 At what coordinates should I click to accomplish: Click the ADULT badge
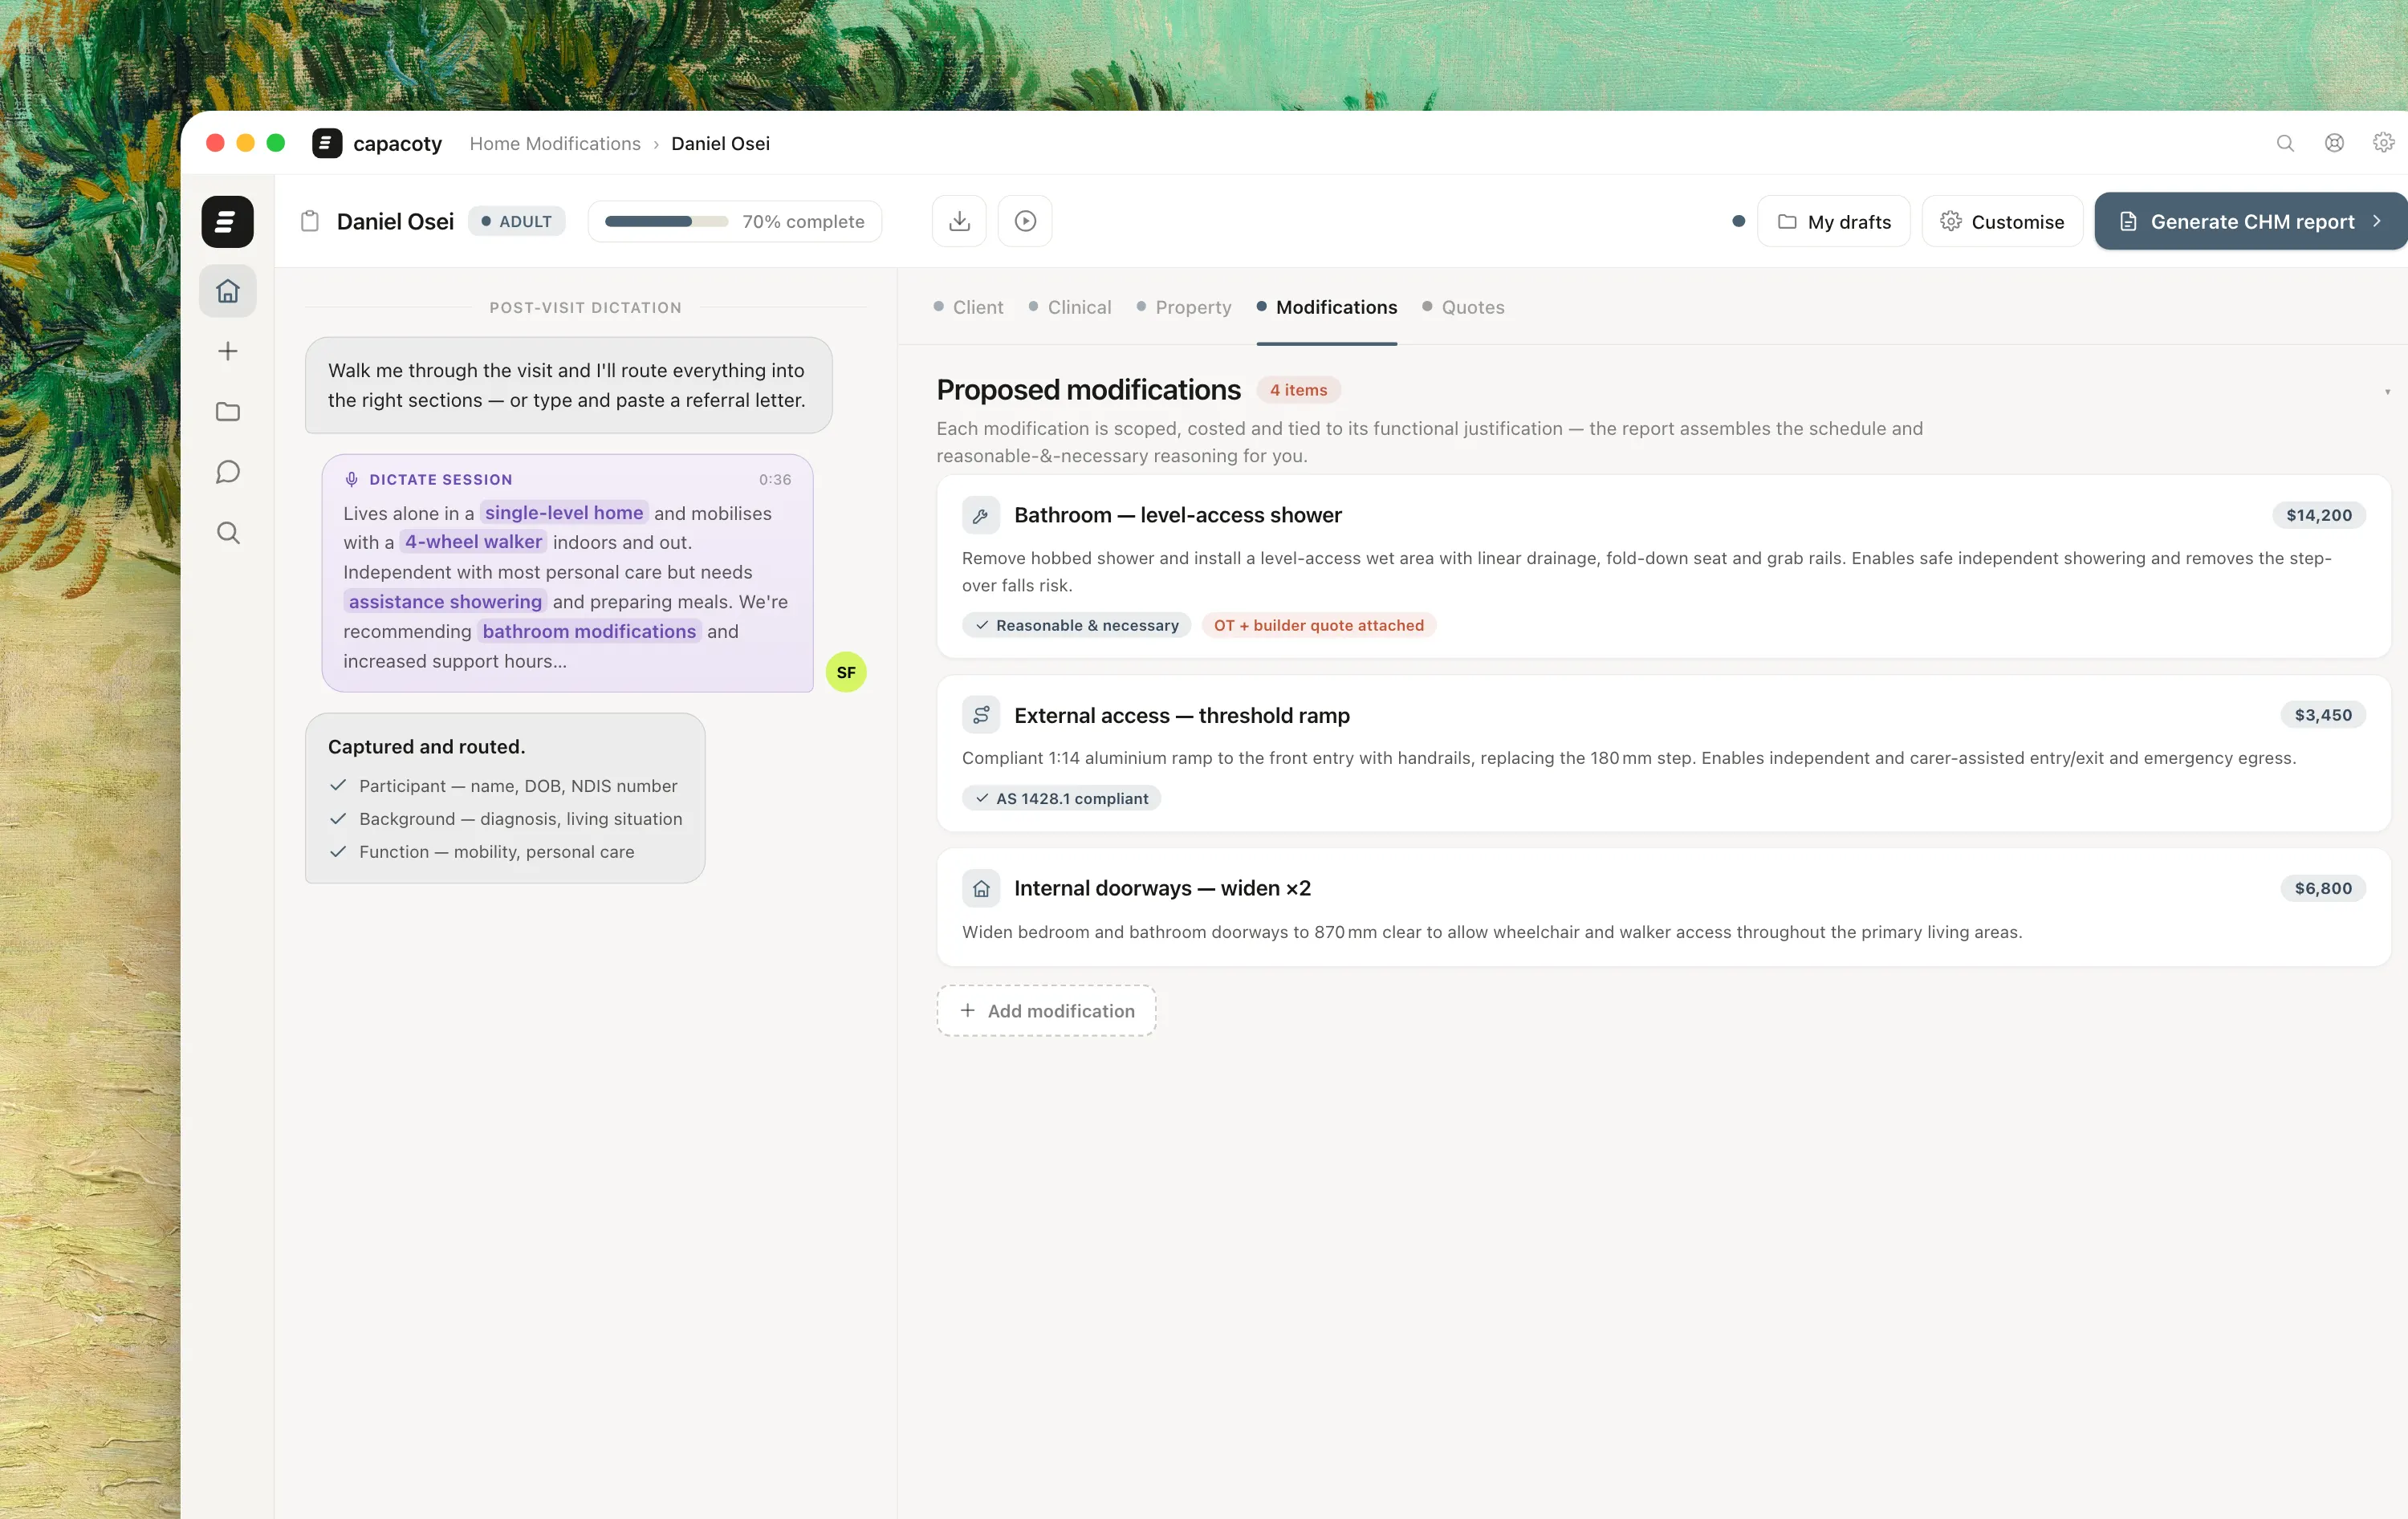[x=517, y=221]
